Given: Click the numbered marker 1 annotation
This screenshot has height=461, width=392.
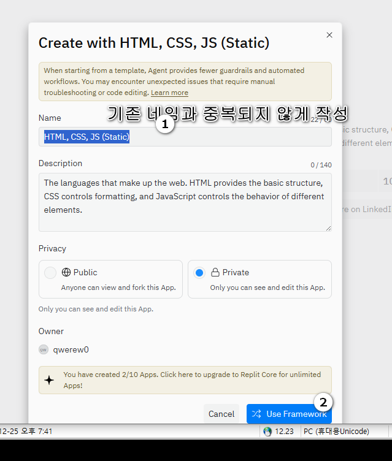Looking at the screenshot, I should pyautogui.click(x=164, y=124).
